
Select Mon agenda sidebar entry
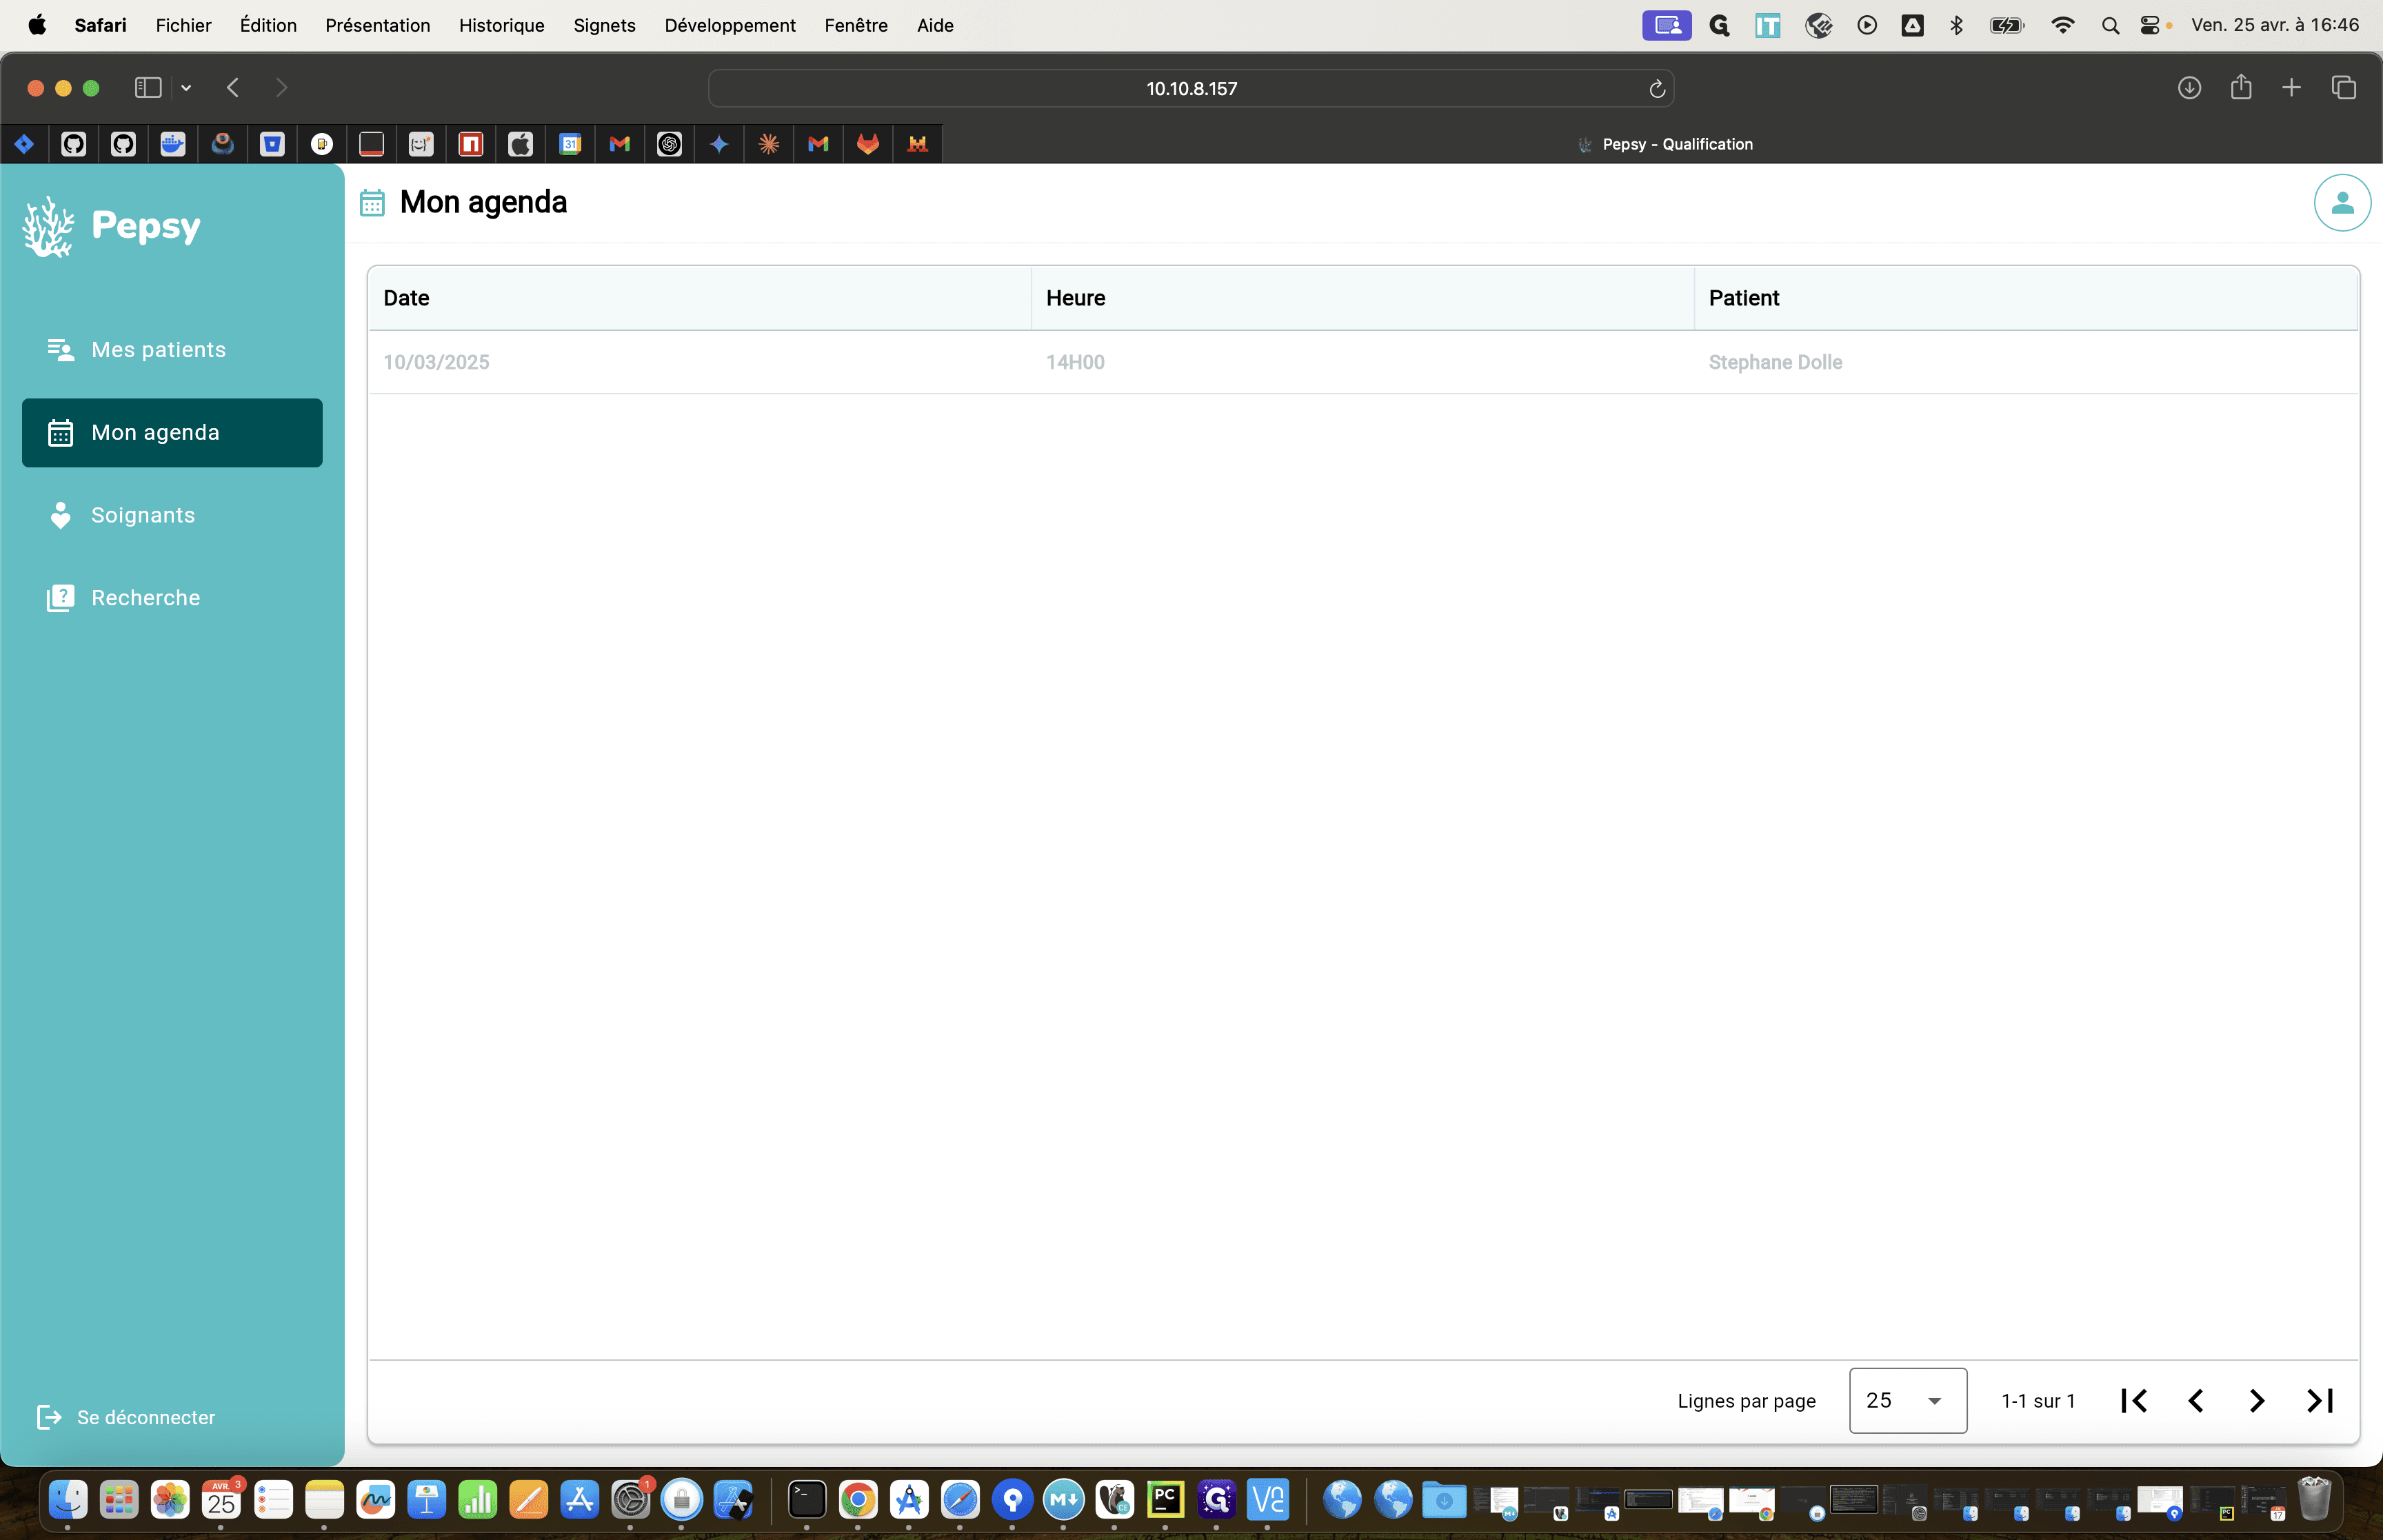pyautogui.click(x=172, y=433)
